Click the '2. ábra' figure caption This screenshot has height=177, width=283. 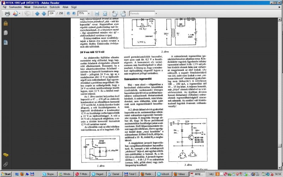[x=165, y=52]
